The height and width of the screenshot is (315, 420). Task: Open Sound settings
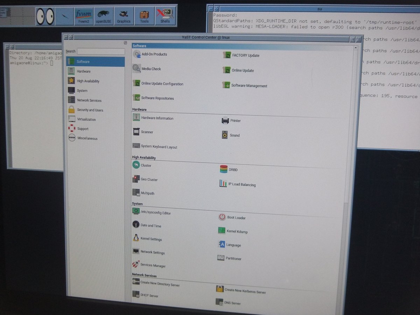tap(231, 135)
